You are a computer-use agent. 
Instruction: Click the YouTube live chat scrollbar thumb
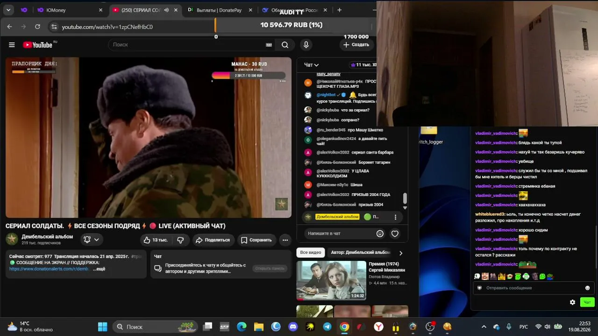(405, 198)
